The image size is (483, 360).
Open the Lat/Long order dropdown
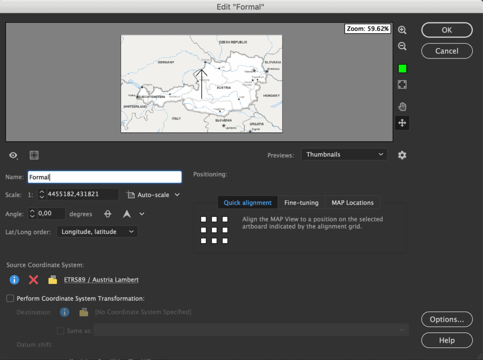click(x=97, y=232)
